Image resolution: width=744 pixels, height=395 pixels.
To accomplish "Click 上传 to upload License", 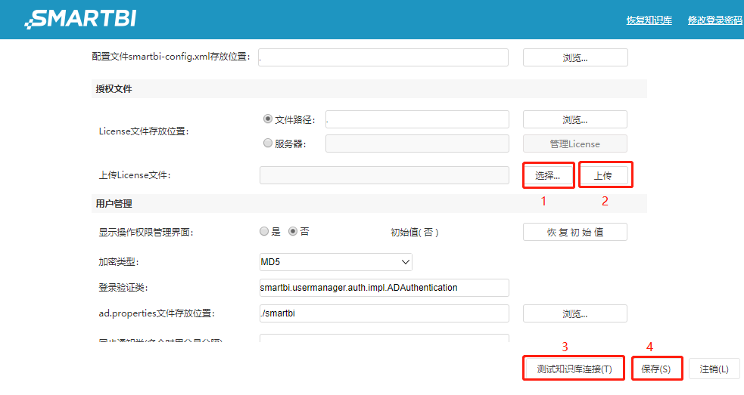I will click(x=603, y=175).
